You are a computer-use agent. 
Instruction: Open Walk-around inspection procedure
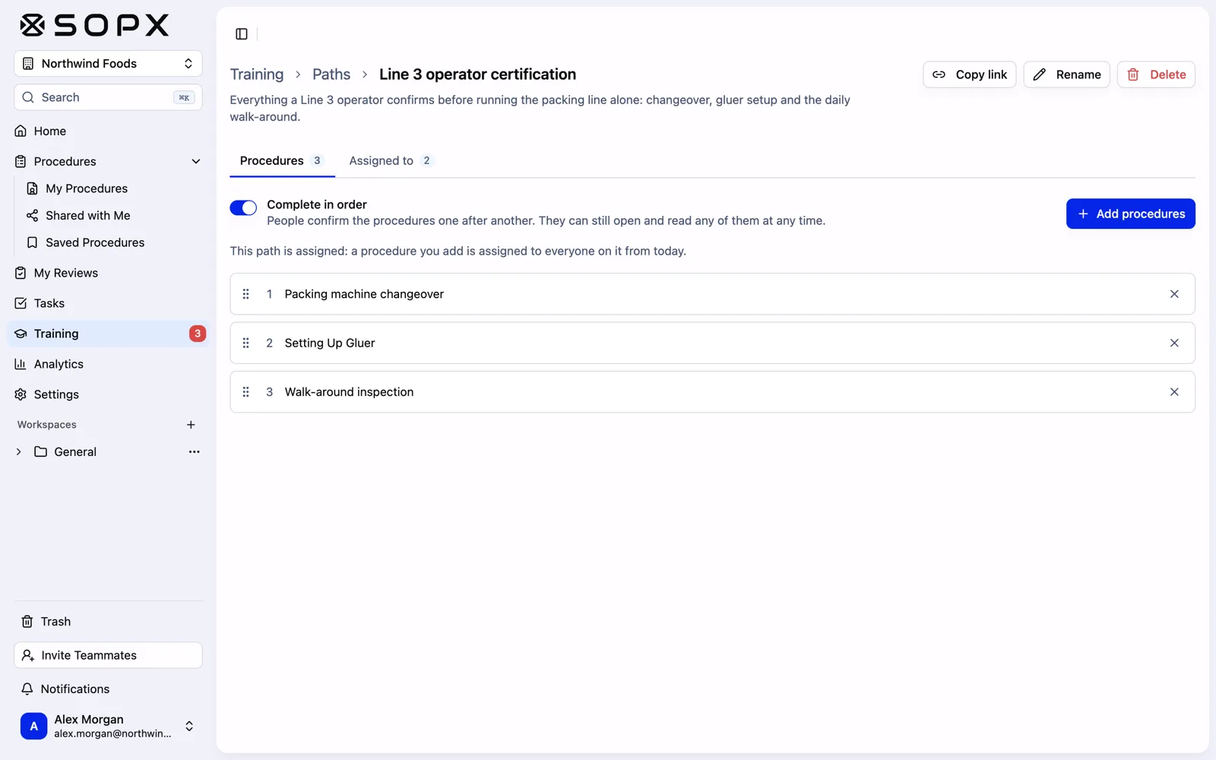(349, 392)
